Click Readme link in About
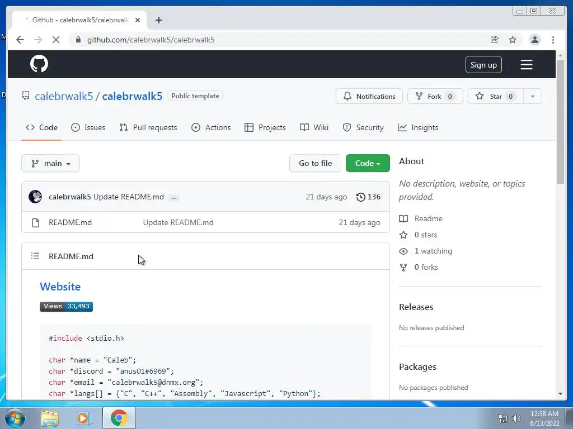This screenshot has width=573, height=429. (x=428, y=218)
